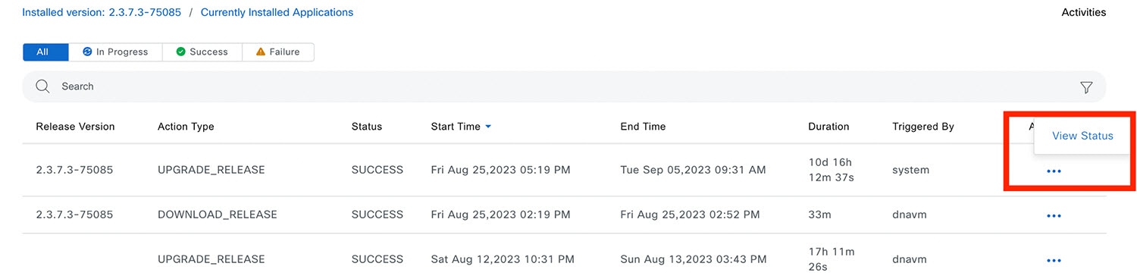1137x279 pixels.
Task: Open the filter funnel icon
Action: [1086, 87]
